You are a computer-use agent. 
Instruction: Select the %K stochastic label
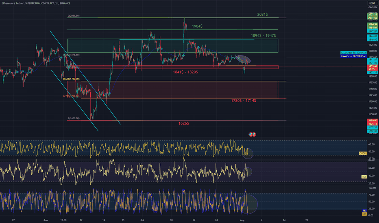click(364, 211)
